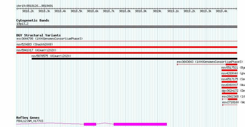Click the red bar under nsv5517521
245x127 pixels.
pos(229,70)
